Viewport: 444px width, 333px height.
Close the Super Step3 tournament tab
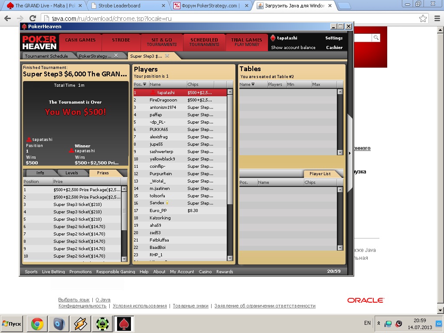[167, 56]
